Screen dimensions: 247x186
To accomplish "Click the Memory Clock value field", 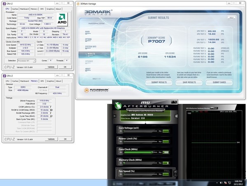I will (166, 163).
